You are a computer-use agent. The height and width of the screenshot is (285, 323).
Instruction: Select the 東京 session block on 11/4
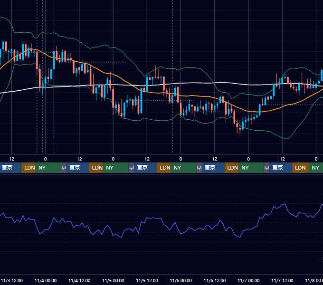(x=78, y=168)
